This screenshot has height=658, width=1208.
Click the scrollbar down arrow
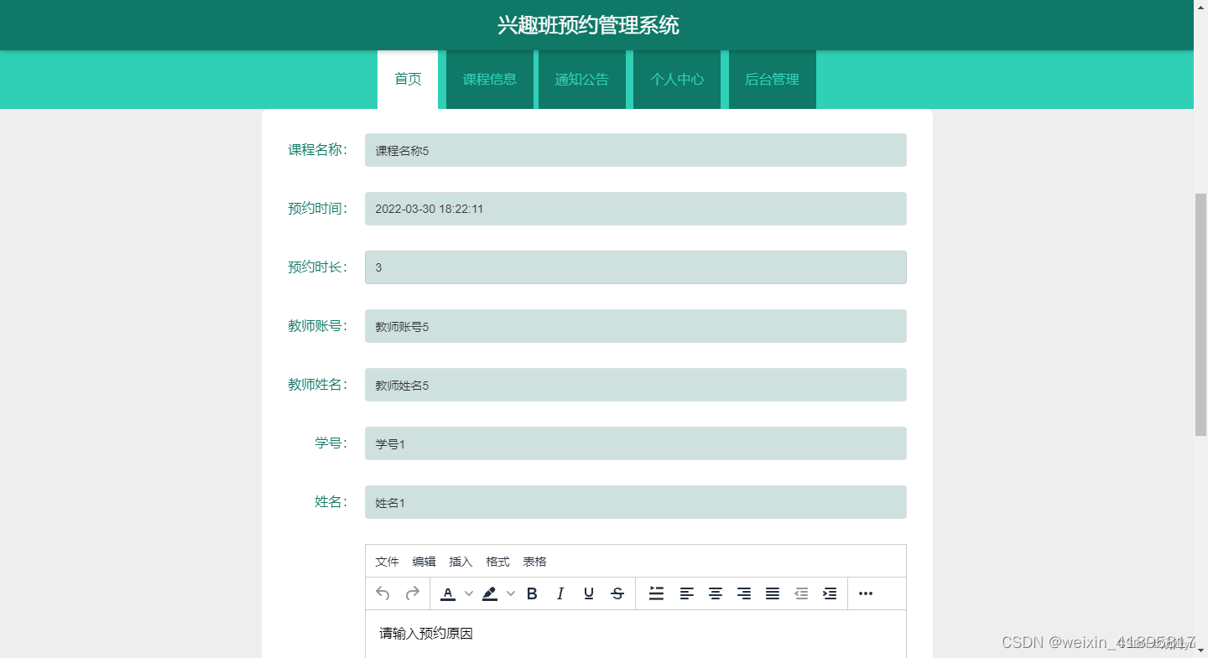pyautogui.click(x=1200, y=651)
